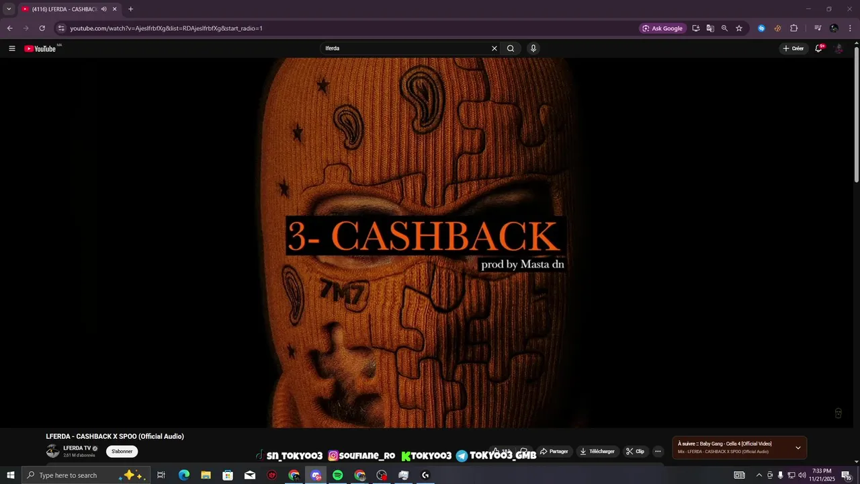Clear the search text with the X

pyautogui.click(x=494, y=48)
